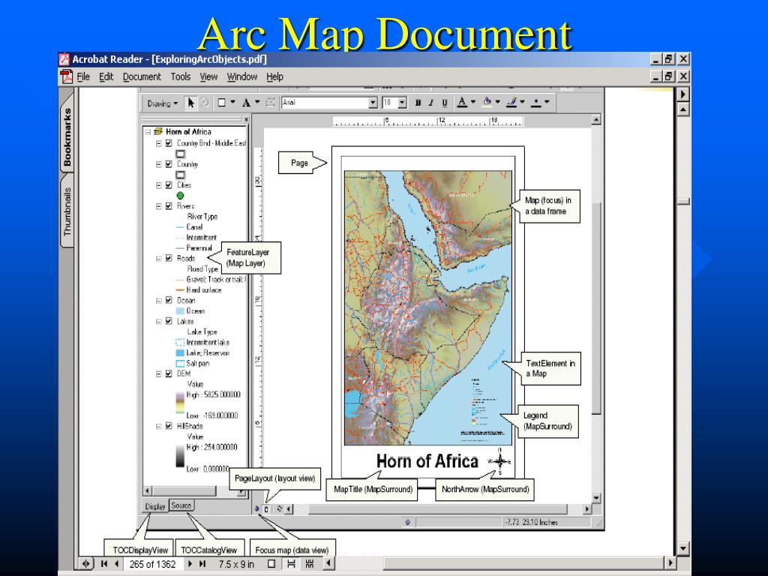The width and height of the screenshot is (768, 576).
Task: Toggle the navigation pane button
Action: 85,564
